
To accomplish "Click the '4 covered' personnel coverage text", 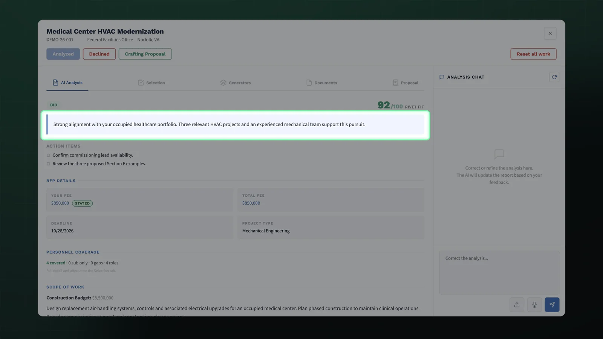I will tap(56, 263).
